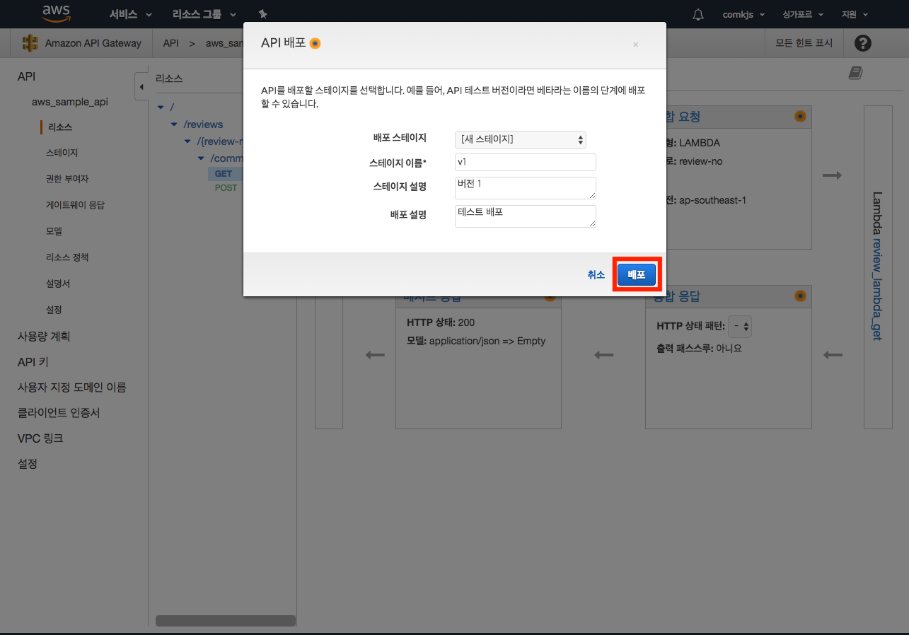The width and height of the screenshot is (909, 635).
Task: Collapse the left panel with arrow toggle
Action: (x=141, y=87)
